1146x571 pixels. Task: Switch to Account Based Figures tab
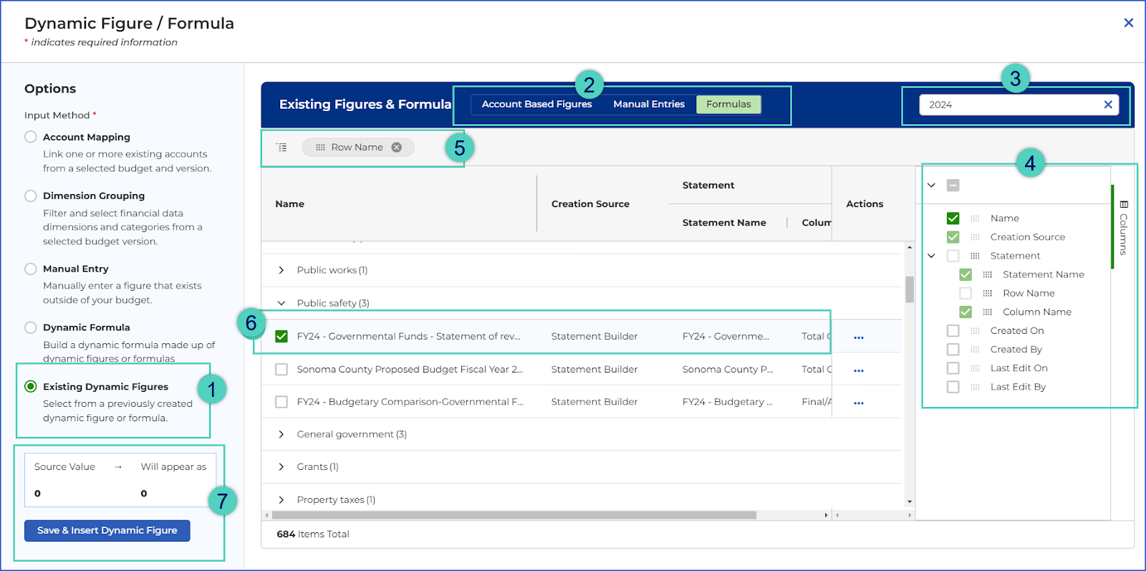[x=536, y=104]
